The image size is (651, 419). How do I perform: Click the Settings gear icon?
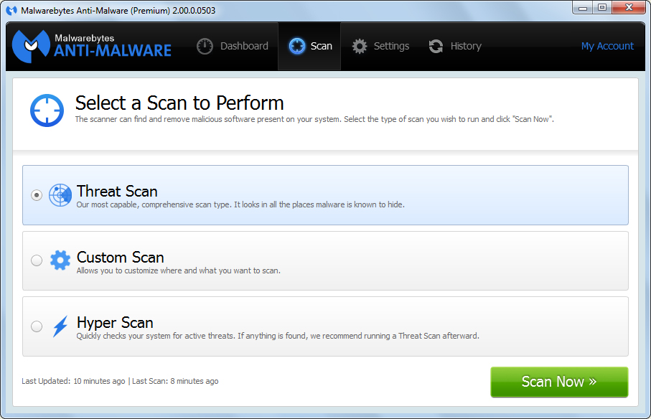[x=360, y=46]
